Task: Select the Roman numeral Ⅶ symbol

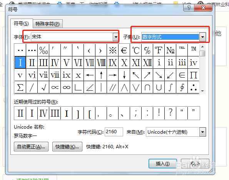Action: pos(90,63)
